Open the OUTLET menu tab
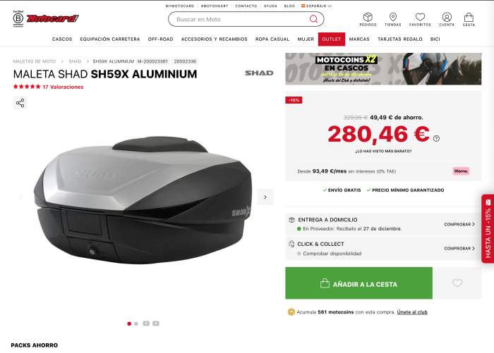Image resolution: width=494 pixels, height=353 pixels. (332, 39)
